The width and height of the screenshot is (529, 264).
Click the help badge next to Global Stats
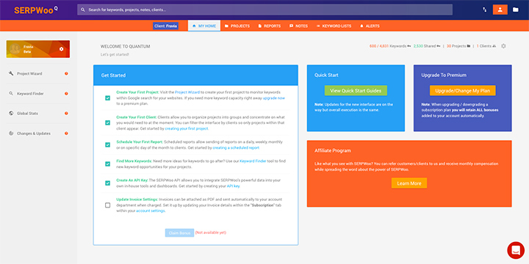[x=66, y=114]
